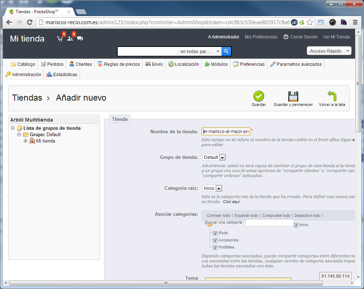
Task: Click the Expandir todo link
Action: tap(246, 215)
